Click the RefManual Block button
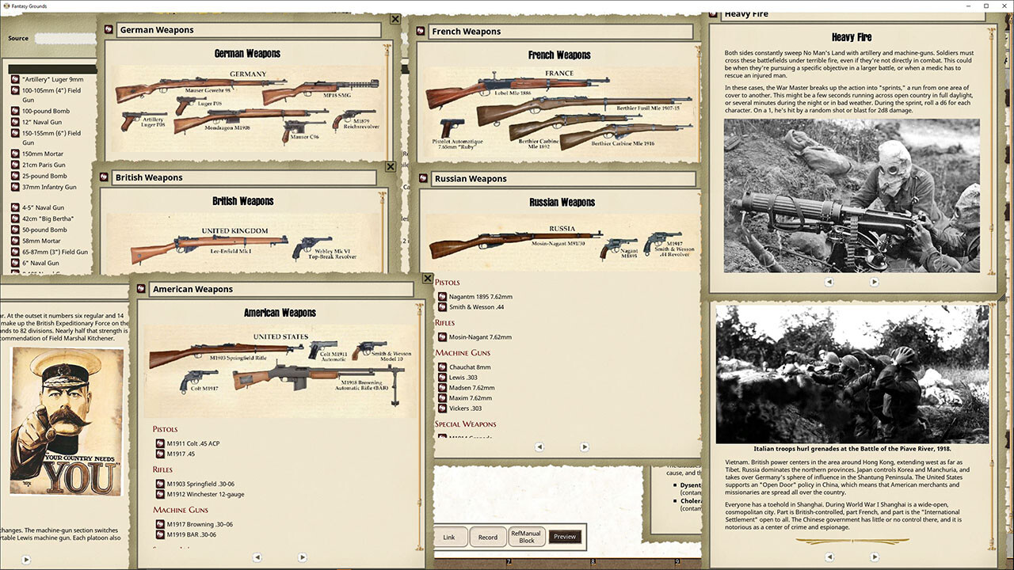The image size is (1014, 570). click(526, 536)
